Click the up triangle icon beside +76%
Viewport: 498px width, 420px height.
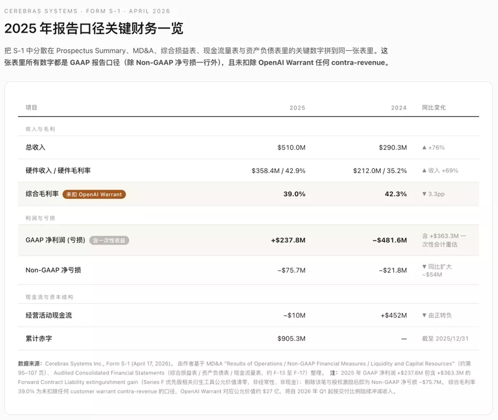424,148
